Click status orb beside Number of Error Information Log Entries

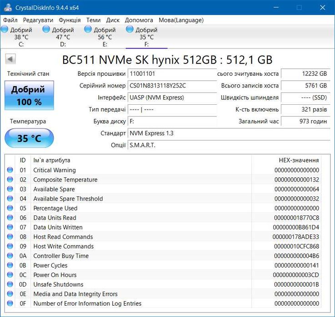pos(10,303)
